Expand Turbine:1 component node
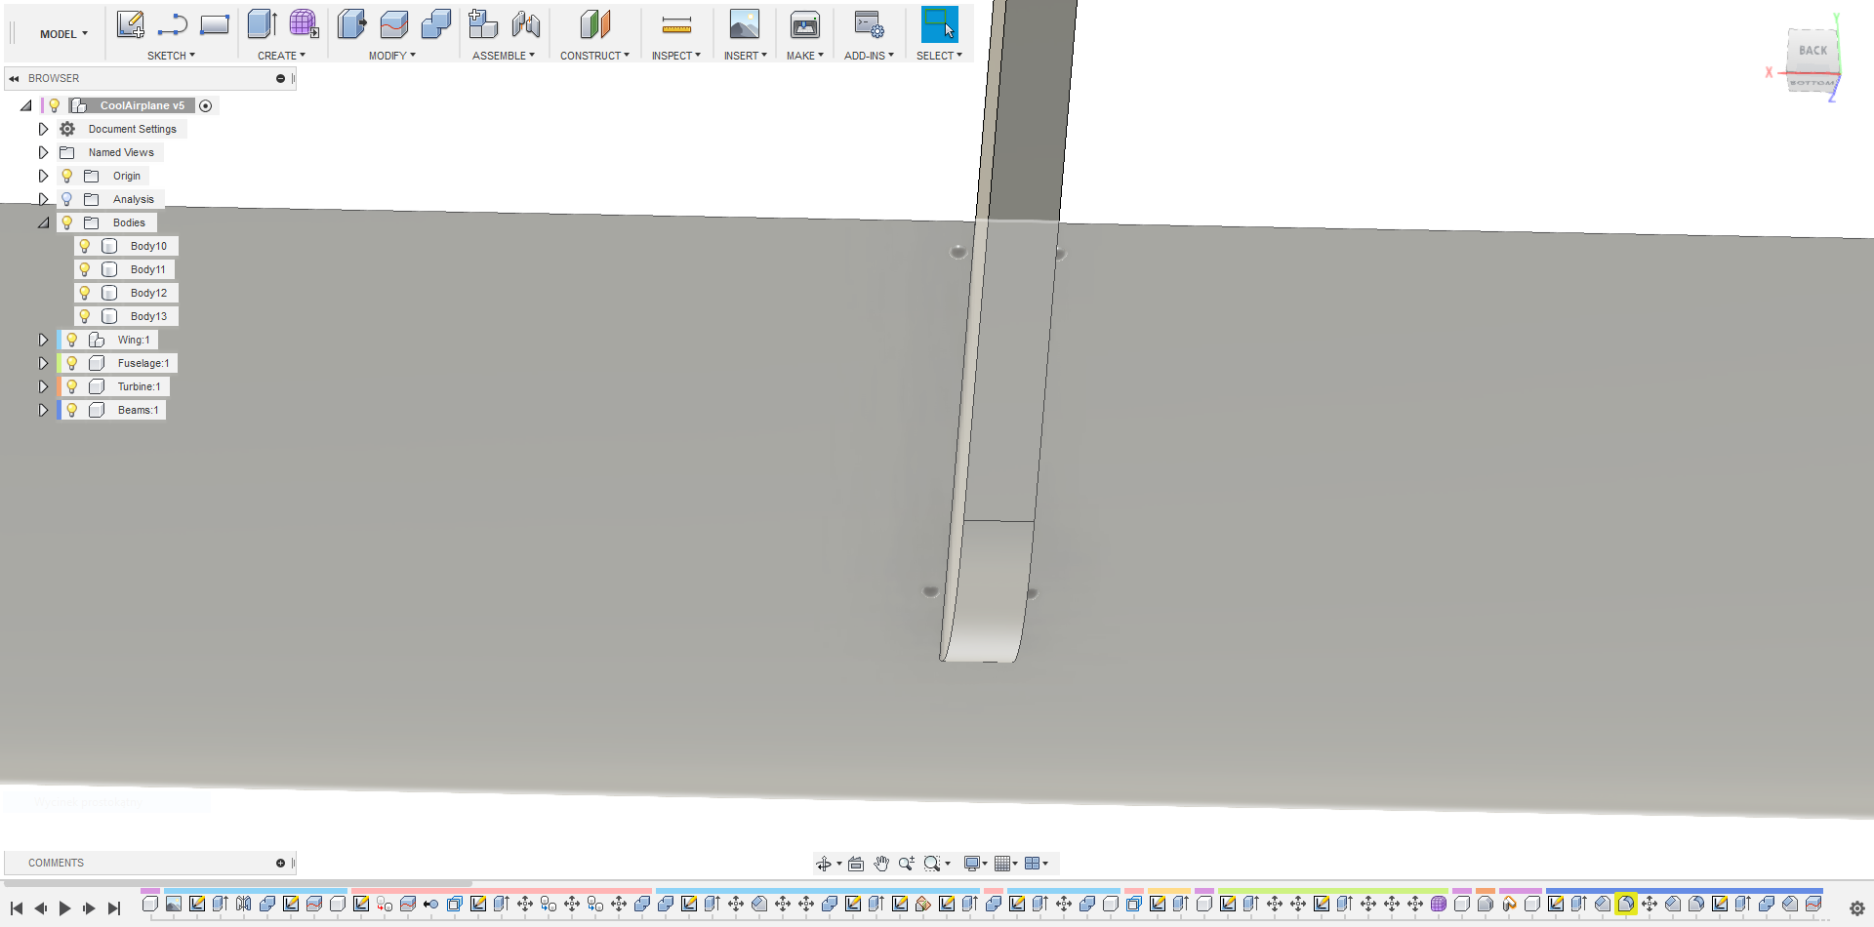Image resolution: width=1874 pixels, height=927 pixels. (x=43, y=386)
